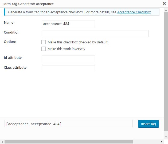This screenshot has height=144, width=168.
Task: Close the Form-tag Generator dialog
Action: [x=164, y=4]
